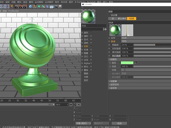Select the spline pen tool icon
Image resolution: width=171 pixels, height=128 pixels.
35,7
